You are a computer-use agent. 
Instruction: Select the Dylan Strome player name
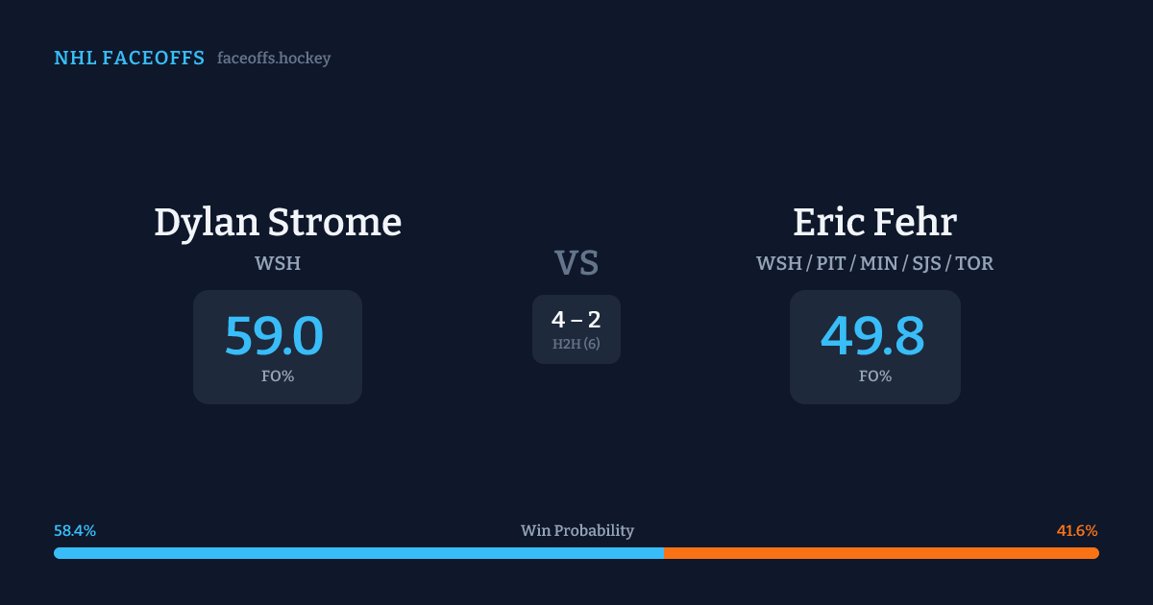point(278,222)
